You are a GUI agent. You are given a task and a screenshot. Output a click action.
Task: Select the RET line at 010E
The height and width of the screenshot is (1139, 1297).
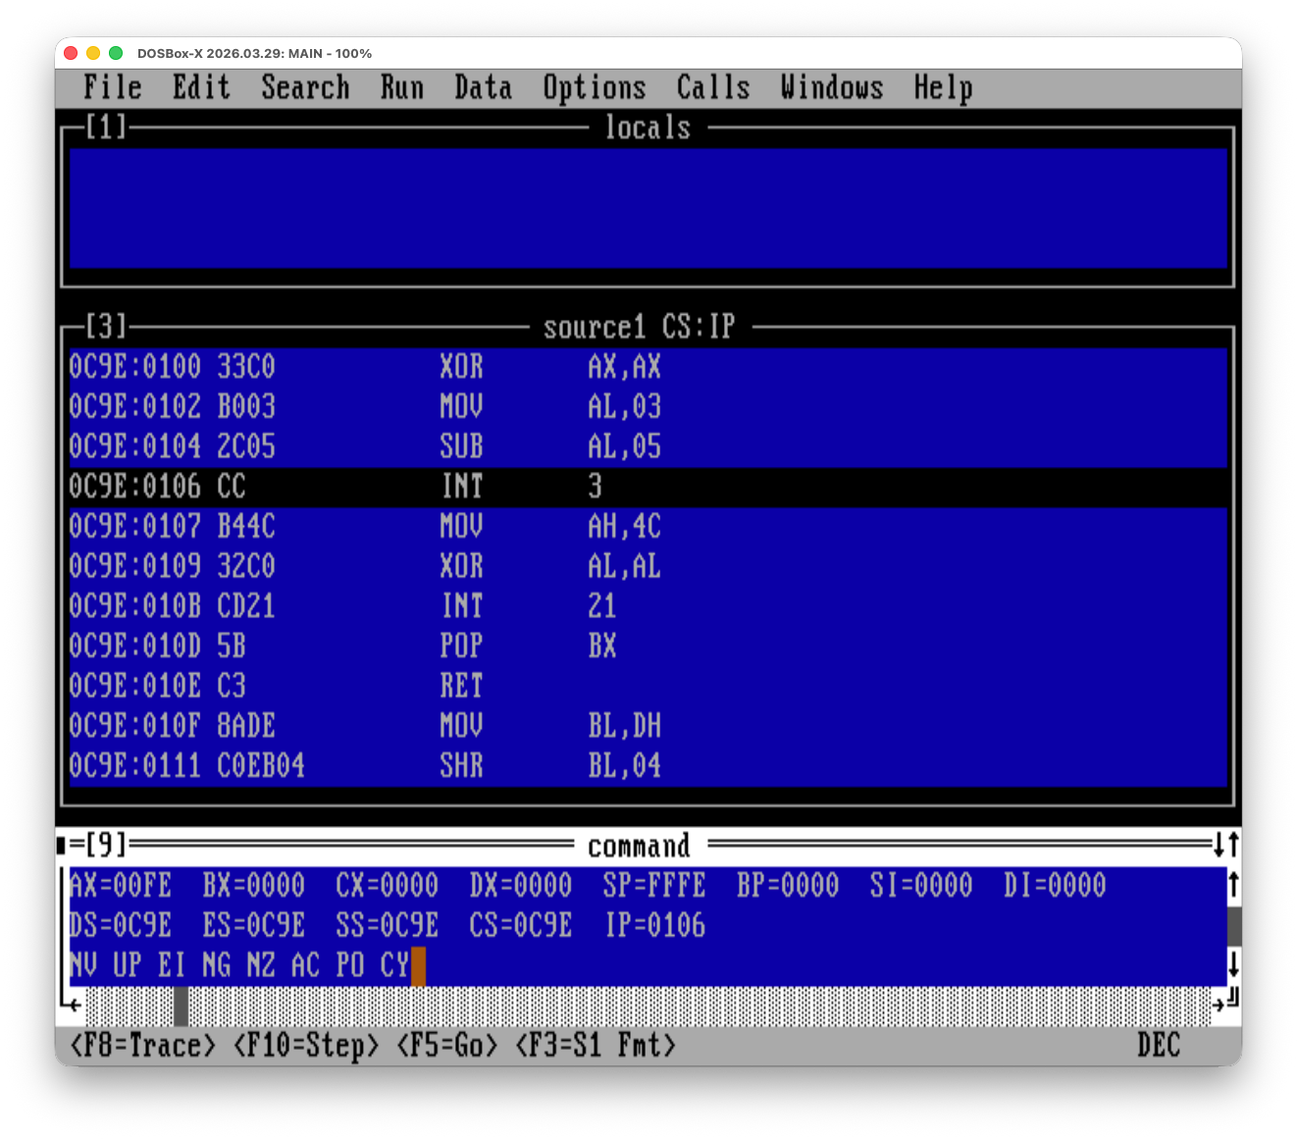648,687
